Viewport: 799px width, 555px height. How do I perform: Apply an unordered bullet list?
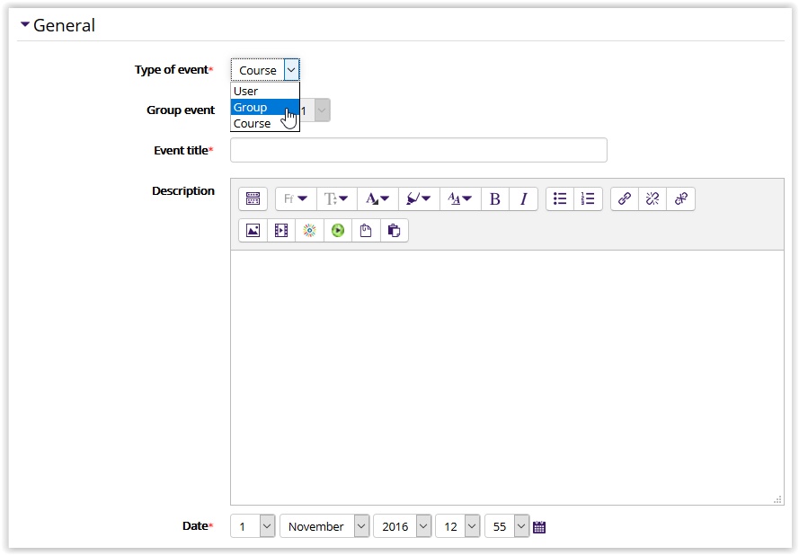(559, 198)
